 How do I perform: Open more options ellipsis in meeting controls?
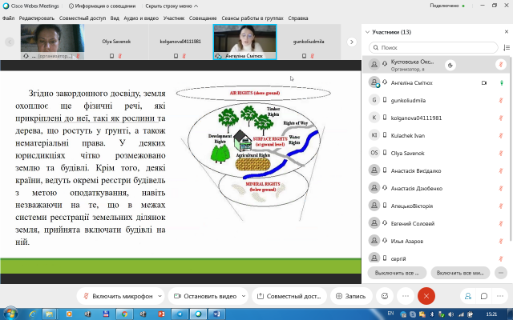406,296
